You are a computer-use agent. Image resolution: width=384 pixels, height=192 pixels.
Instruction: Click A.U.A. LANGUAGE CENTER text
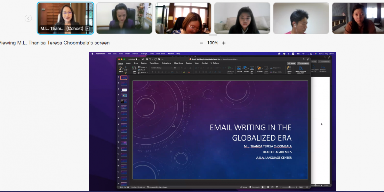pyautogui.click(x=274, y=158)
